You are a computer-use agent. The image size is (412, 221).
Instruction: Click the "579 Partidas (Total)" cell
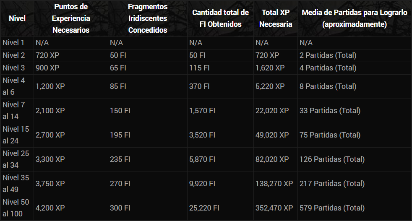(332, 208)
